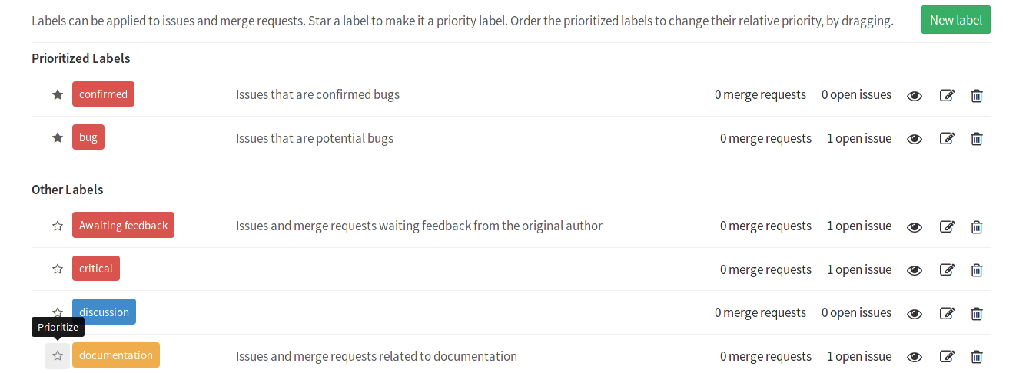This screenshot has height=373, width=1016.
Task: Unstar the confirmed priority label
Action: (x=58, y=94)
